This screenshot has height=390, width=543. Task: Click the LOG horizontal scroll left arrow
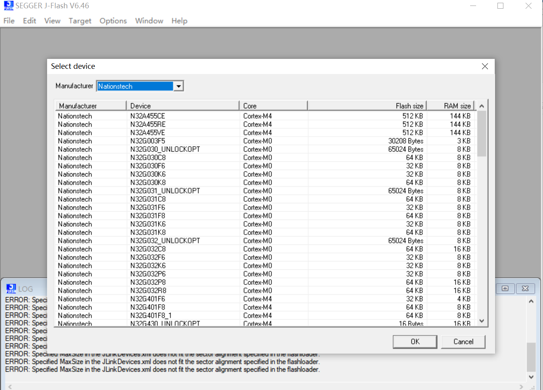click(10, 386)
